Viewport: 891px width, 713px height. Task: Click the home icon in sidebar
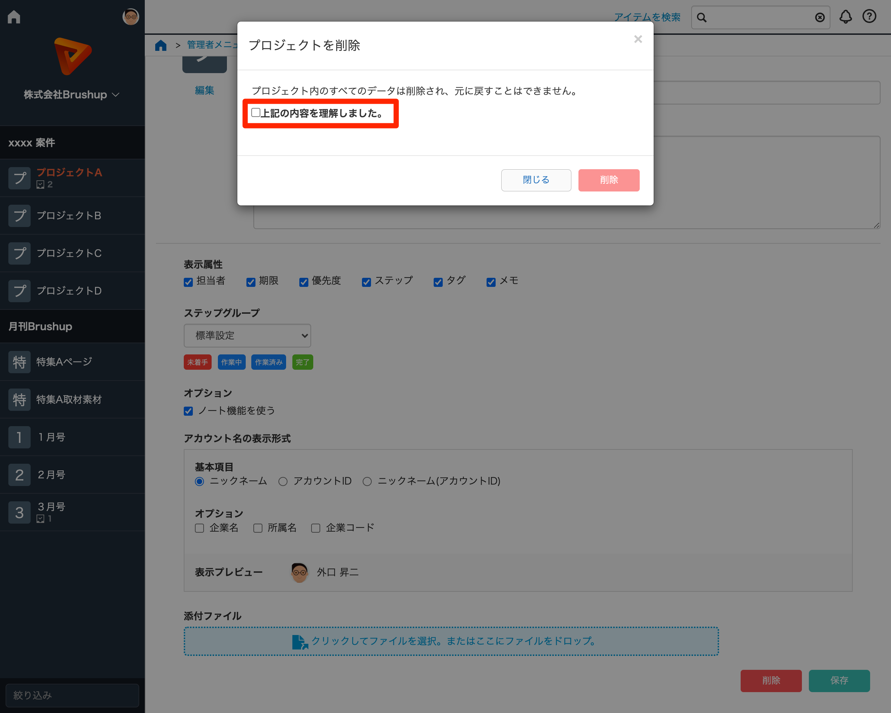(x=14, y=16)
